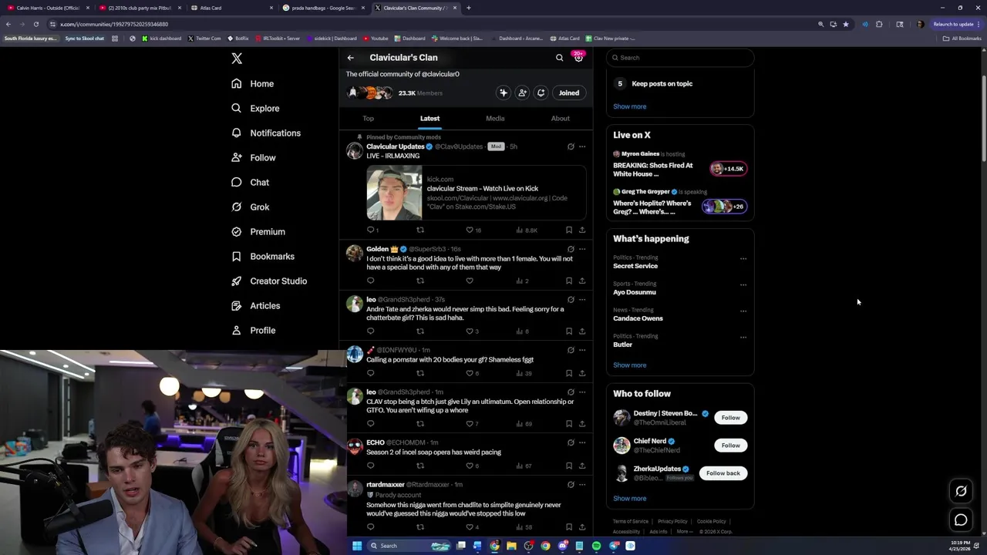Switch to the Latest tab

pyautogui.click(x=429, y=119)
